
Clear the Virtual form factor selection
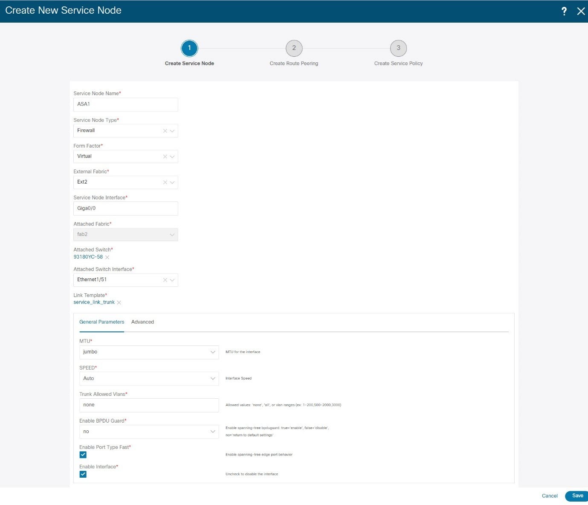(x=165, y=156)
